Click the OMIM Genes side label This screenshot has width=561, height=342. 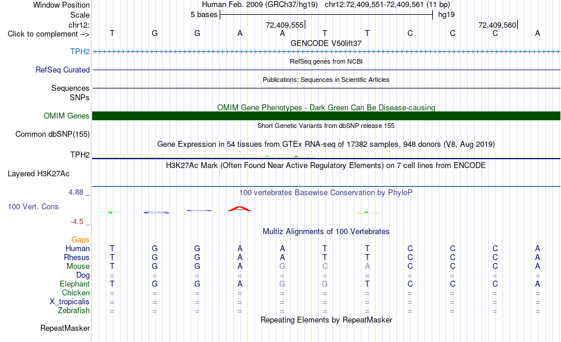point(67,116)
